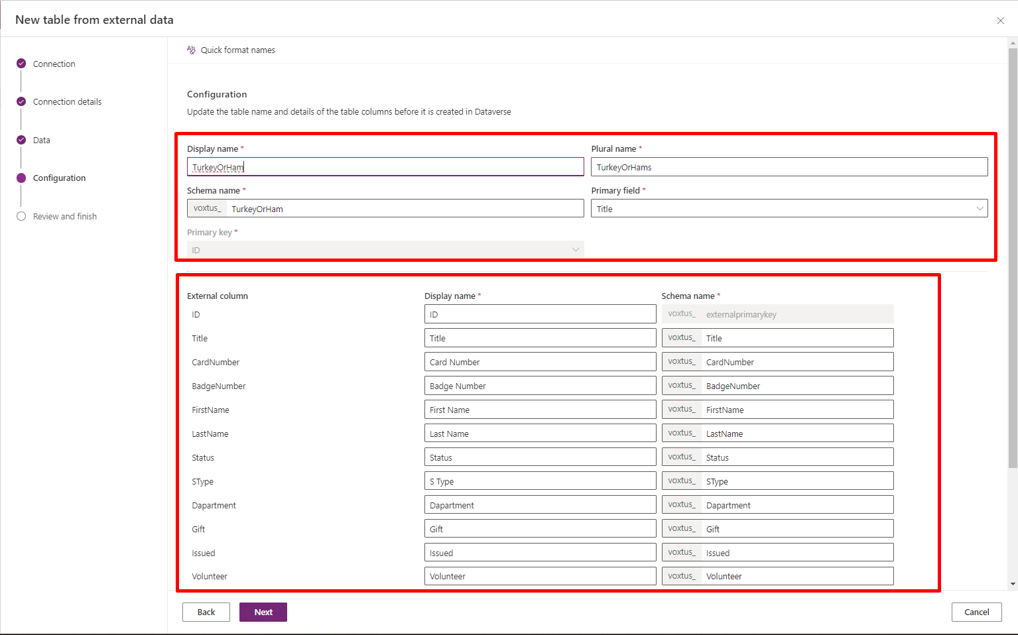This screenshot has width=1018, height=635.
Task: Edit the Plural name field TurkeyOrHams
Action: tap(789, 167)
